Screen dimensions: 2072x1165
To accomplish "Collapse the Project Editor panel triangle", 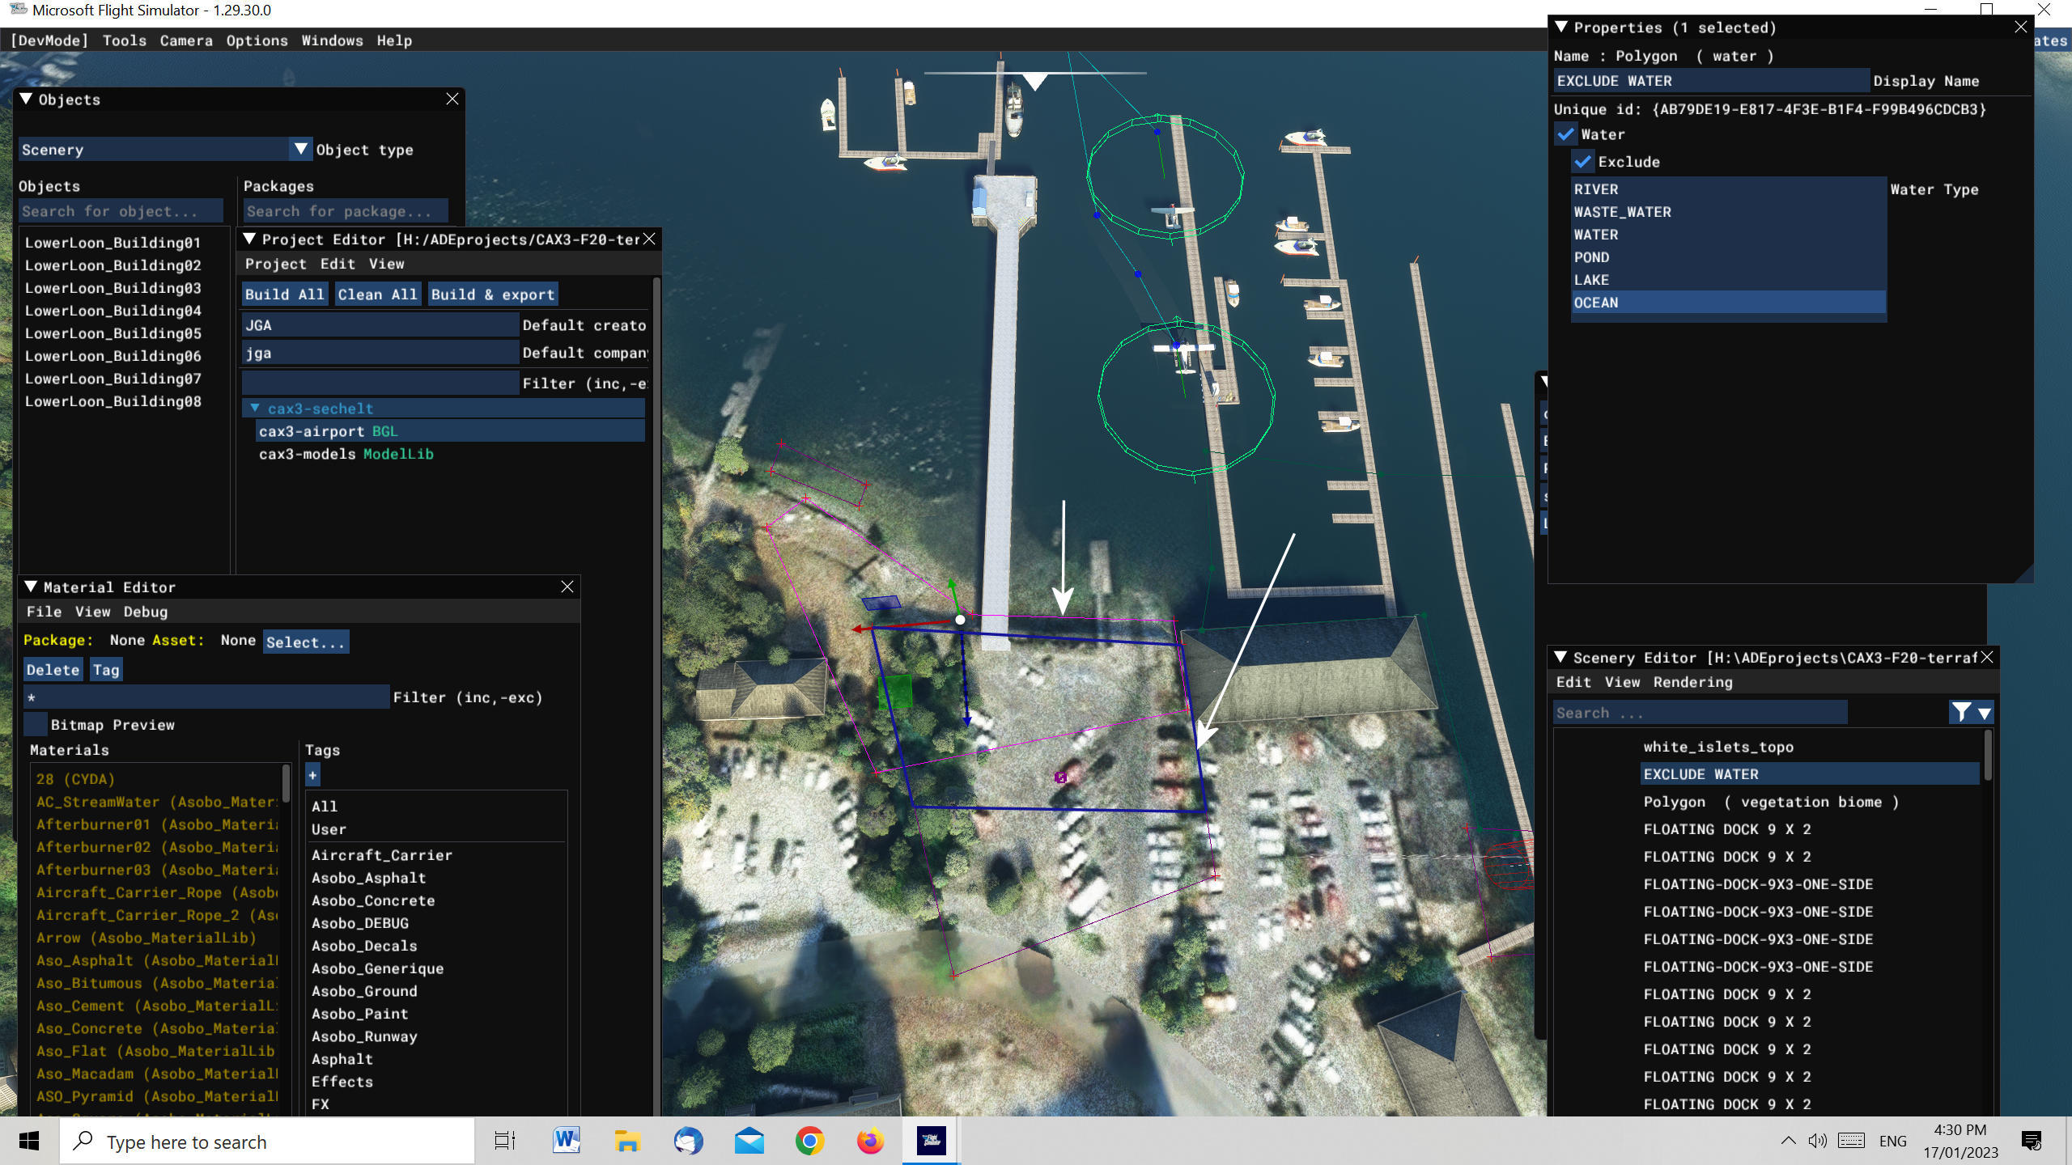I will point(250,239).
